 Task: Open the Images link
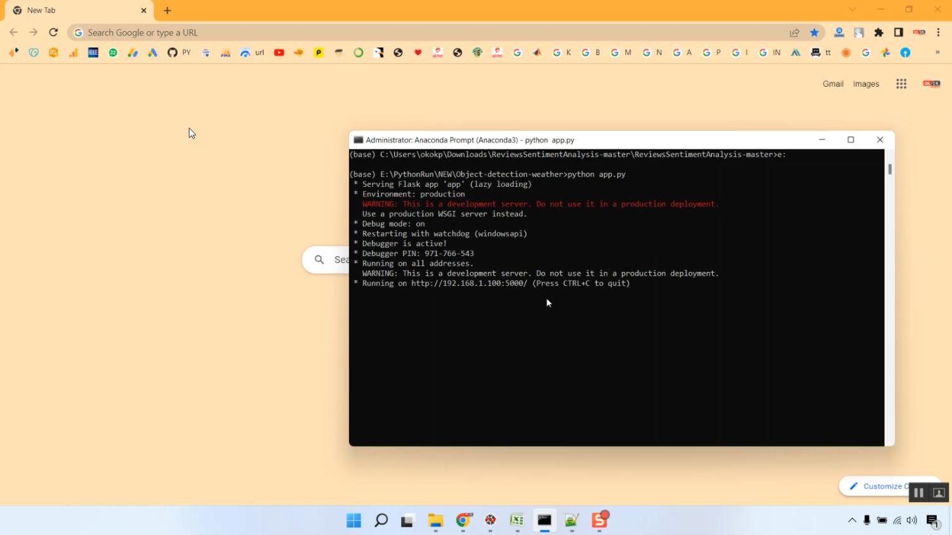(866, 84)
